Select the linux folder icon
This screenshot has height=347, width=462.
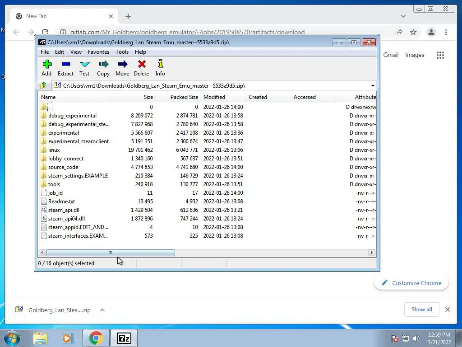(x=44, y=150)
